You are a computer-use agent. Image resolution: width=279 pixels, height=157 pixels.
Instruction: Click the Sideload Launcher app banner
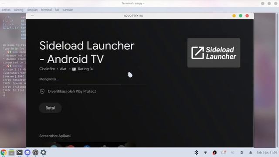[214, 53]
